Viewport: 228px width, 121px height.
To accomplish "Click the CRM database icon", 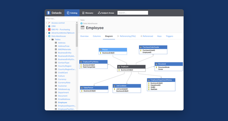I will 49,26.
